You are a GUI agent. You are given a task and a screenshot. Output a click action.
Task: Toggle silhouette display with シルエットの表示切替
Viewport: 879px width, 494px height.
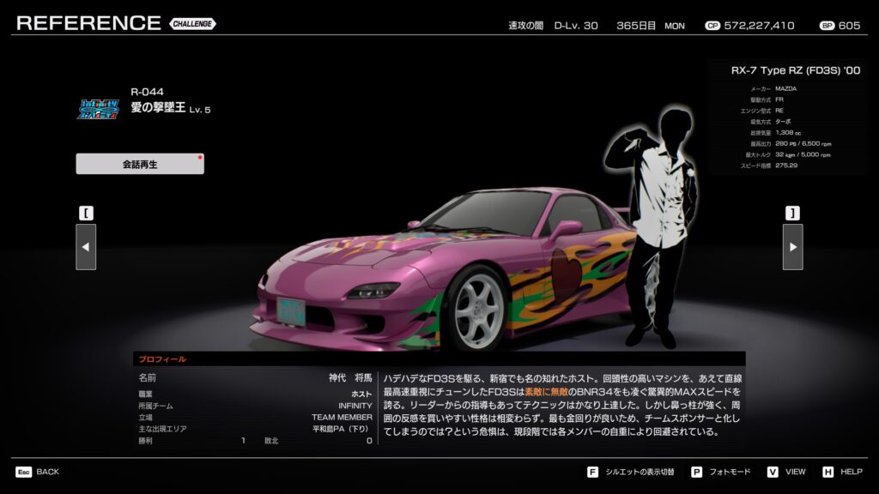click(640, 472)
